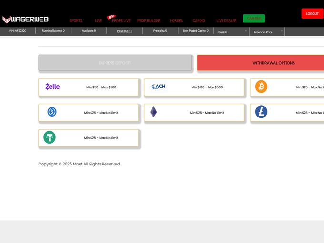Navigate to Prop Builder

[149, 21]
